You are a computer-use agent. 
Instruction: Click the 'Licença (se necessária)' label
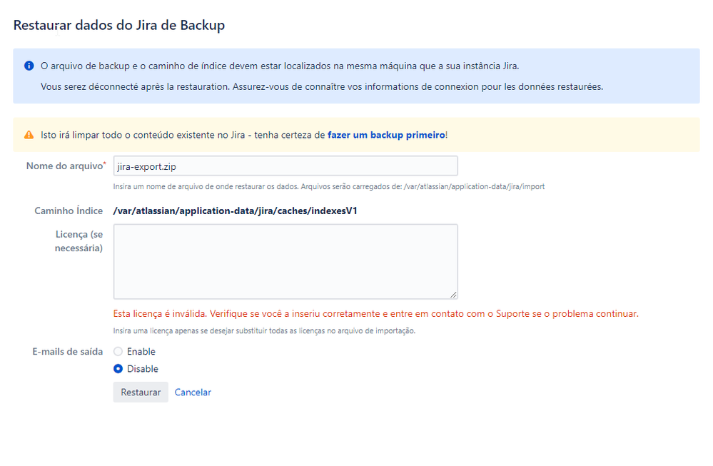[x=79, y=241]
